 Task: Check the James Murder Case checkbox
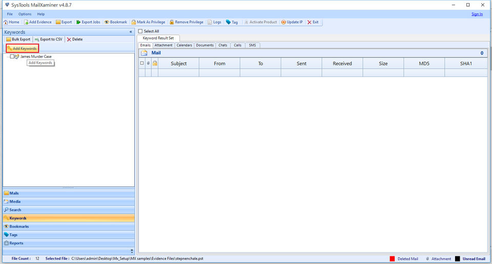point(13,56)
